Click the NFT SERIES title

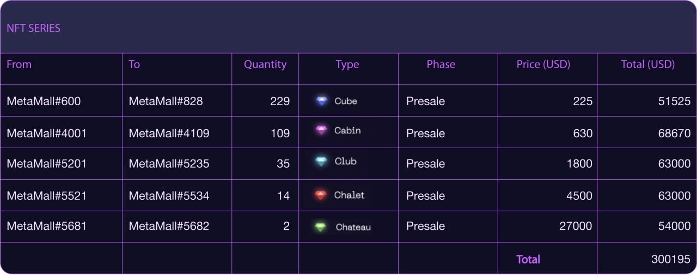tap(34, 28)
